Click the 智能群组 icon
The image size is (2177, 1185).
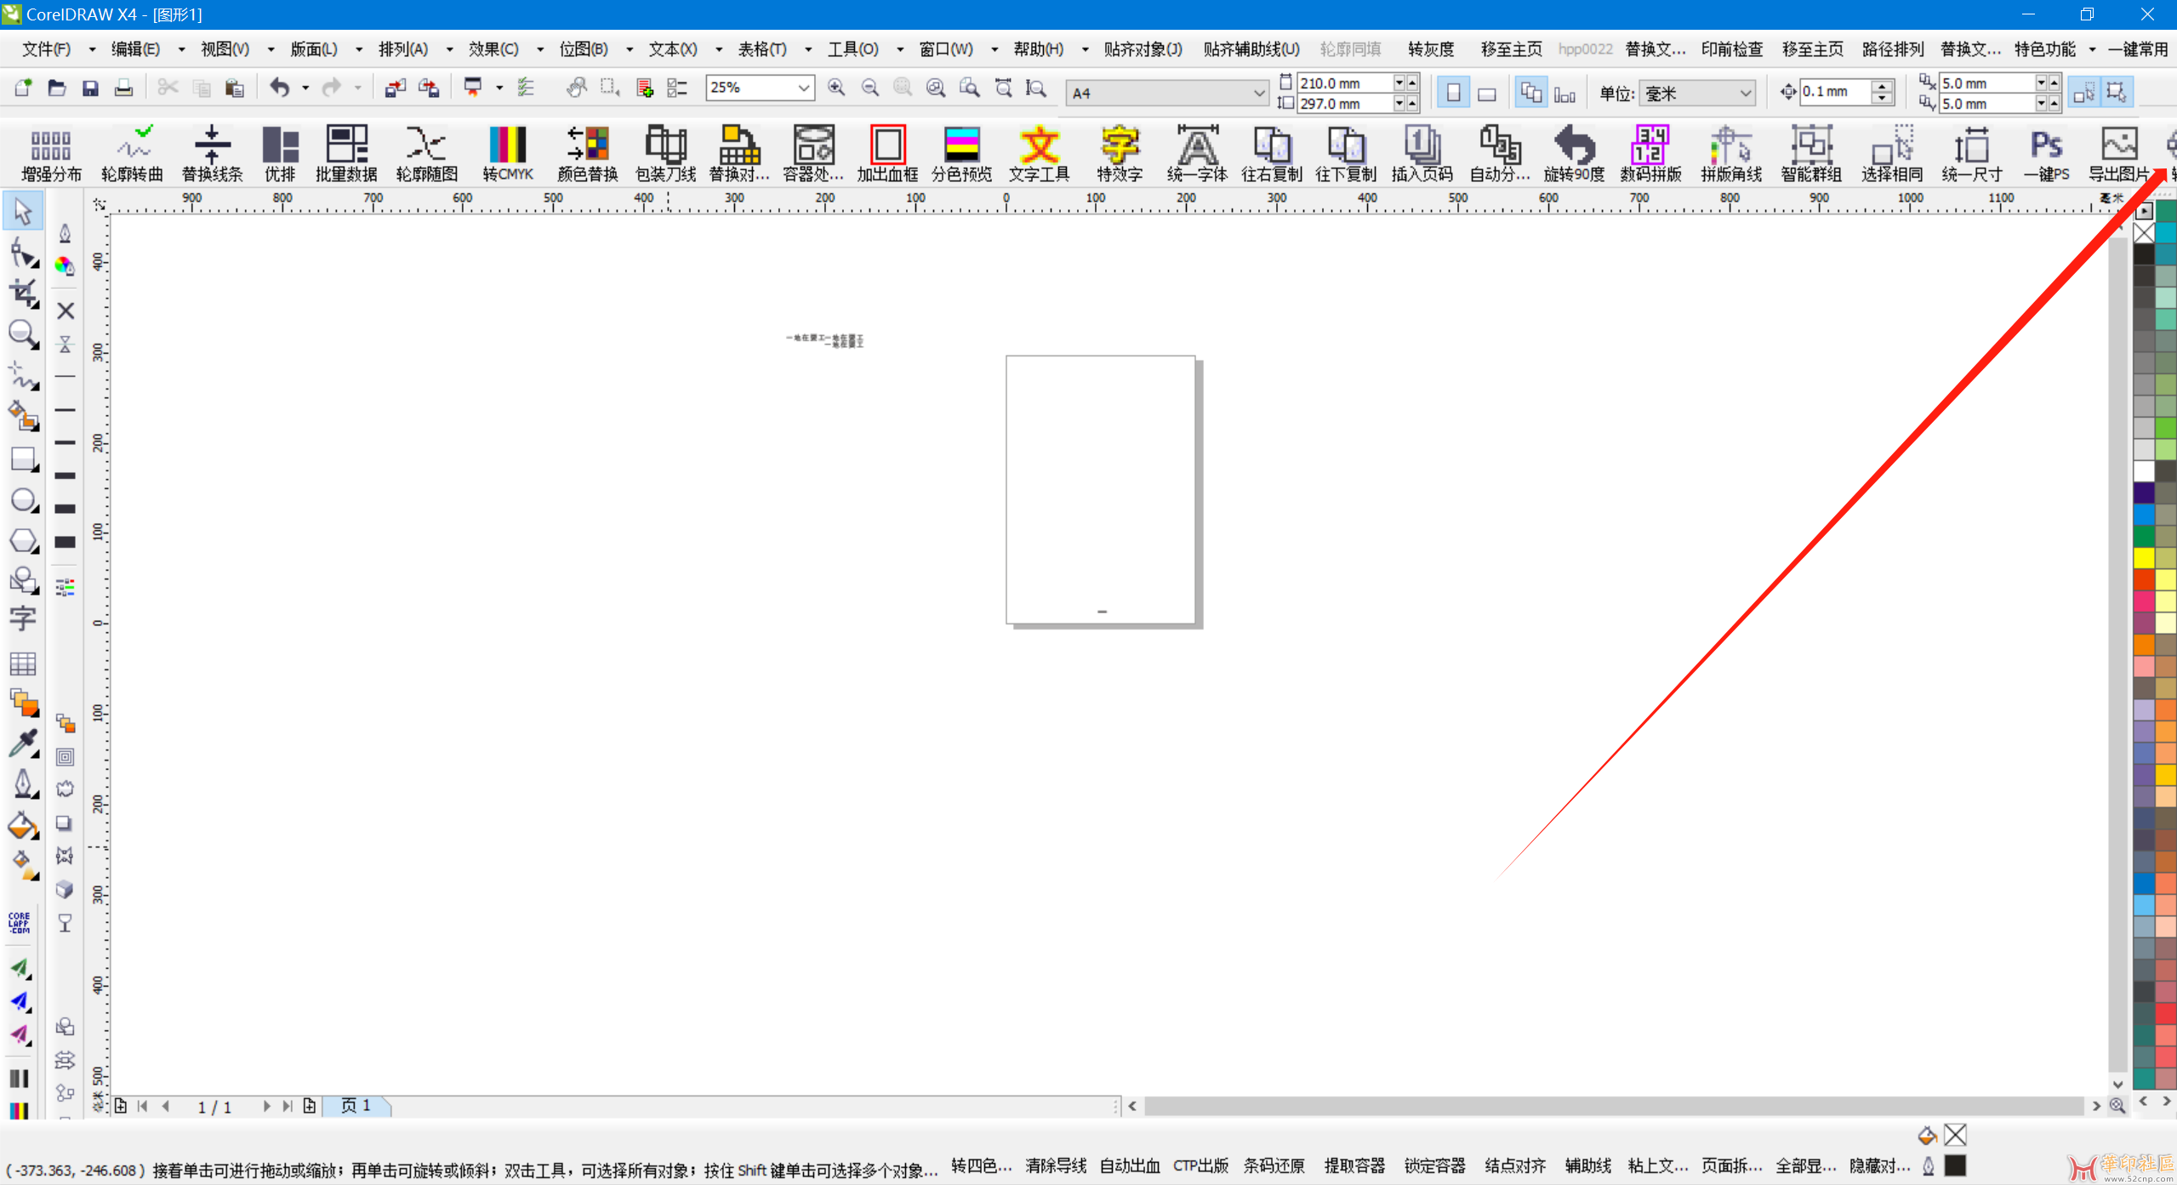[x=1811, y=153]
